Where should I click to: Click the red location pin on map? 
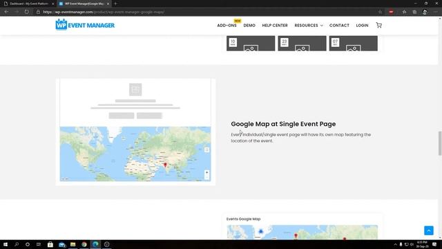point(165,165)
